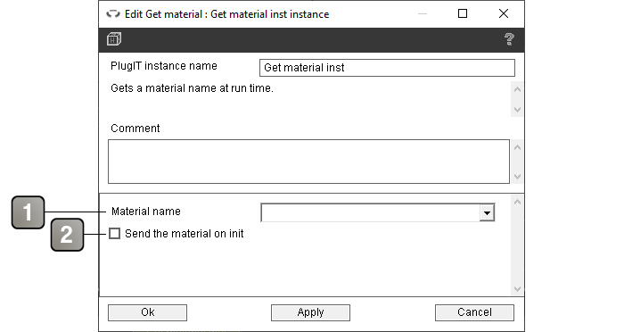Viewport: 624px width, 332px height.
Task: Maximize the Edit Get material window
Action: pos(463,14)
